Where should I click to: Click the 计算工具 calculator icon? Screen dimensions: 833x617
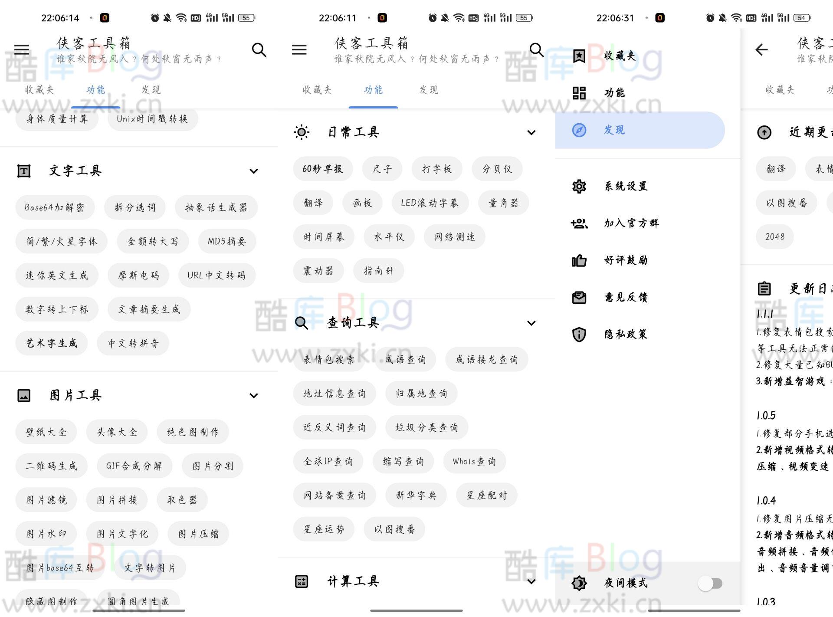pyautogui.click(x=302, y=581)
